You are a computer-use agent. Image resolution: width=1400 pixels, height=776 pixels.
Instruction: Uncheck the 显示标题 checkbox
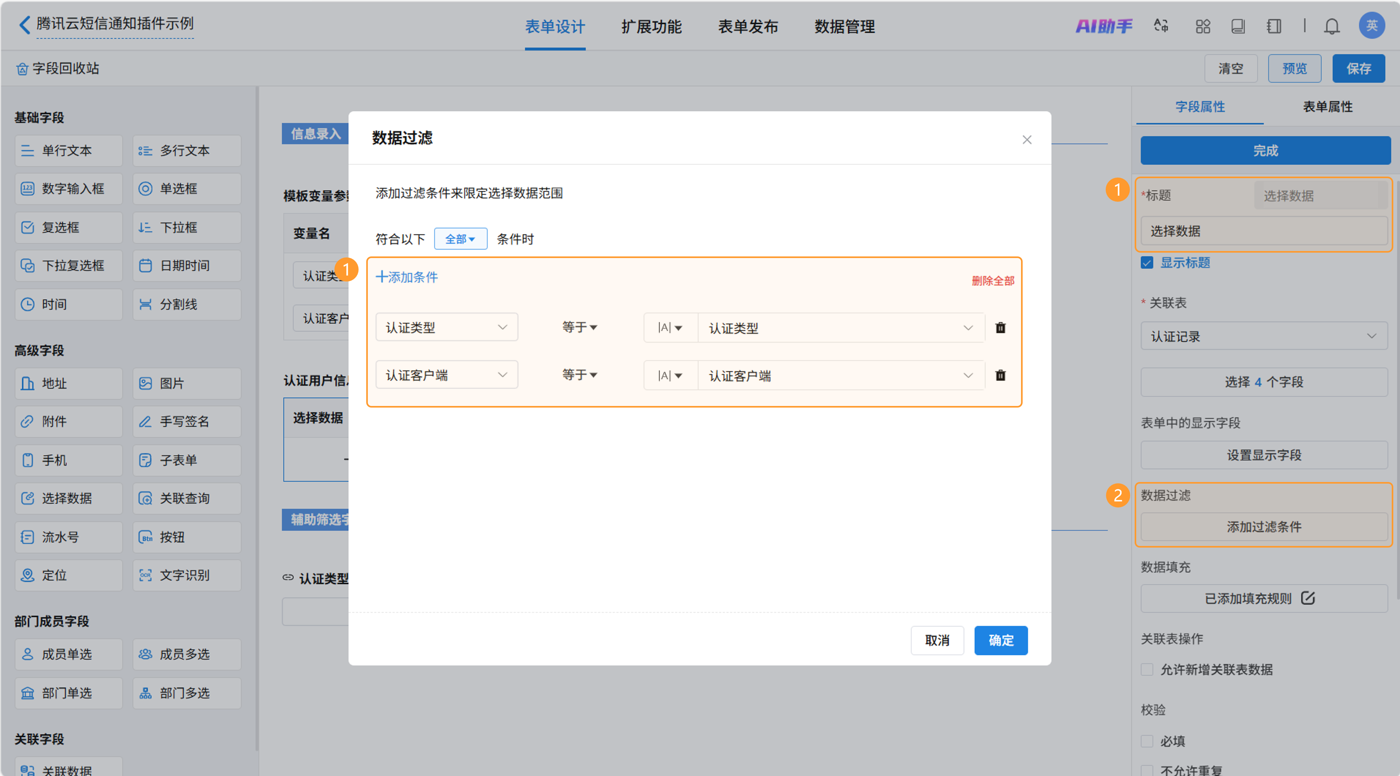click(1147, 263)
